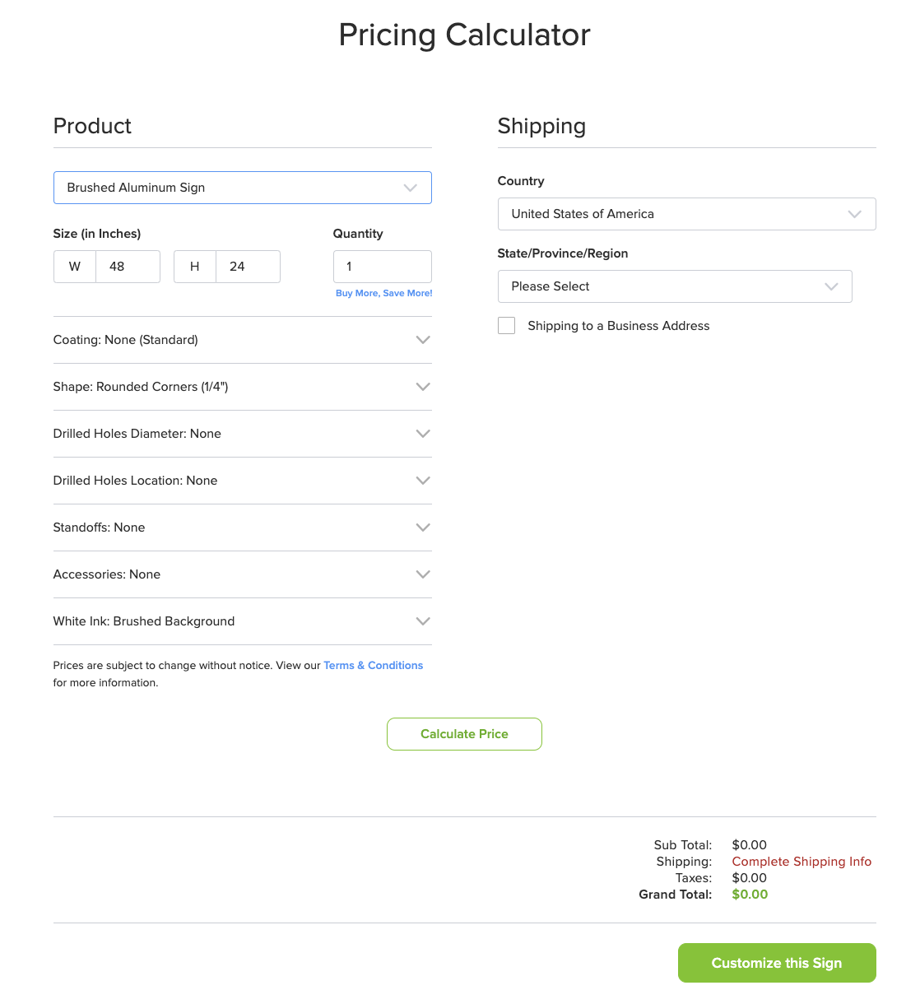
Task: Expand White Ink: Brushed Background chevron
Action: click(423, 621)
